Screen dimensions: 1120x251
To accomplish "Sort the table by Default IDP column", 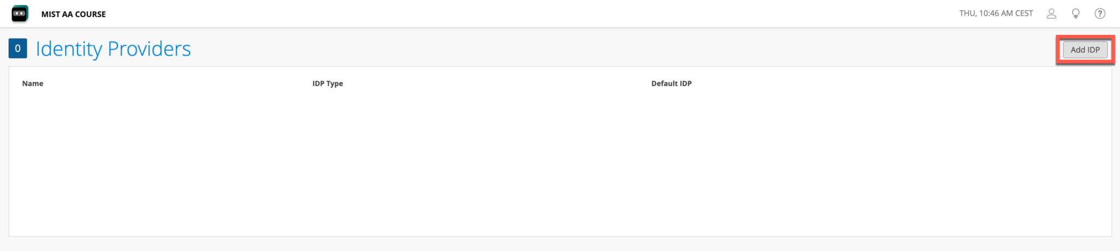I will coord(671,83).
